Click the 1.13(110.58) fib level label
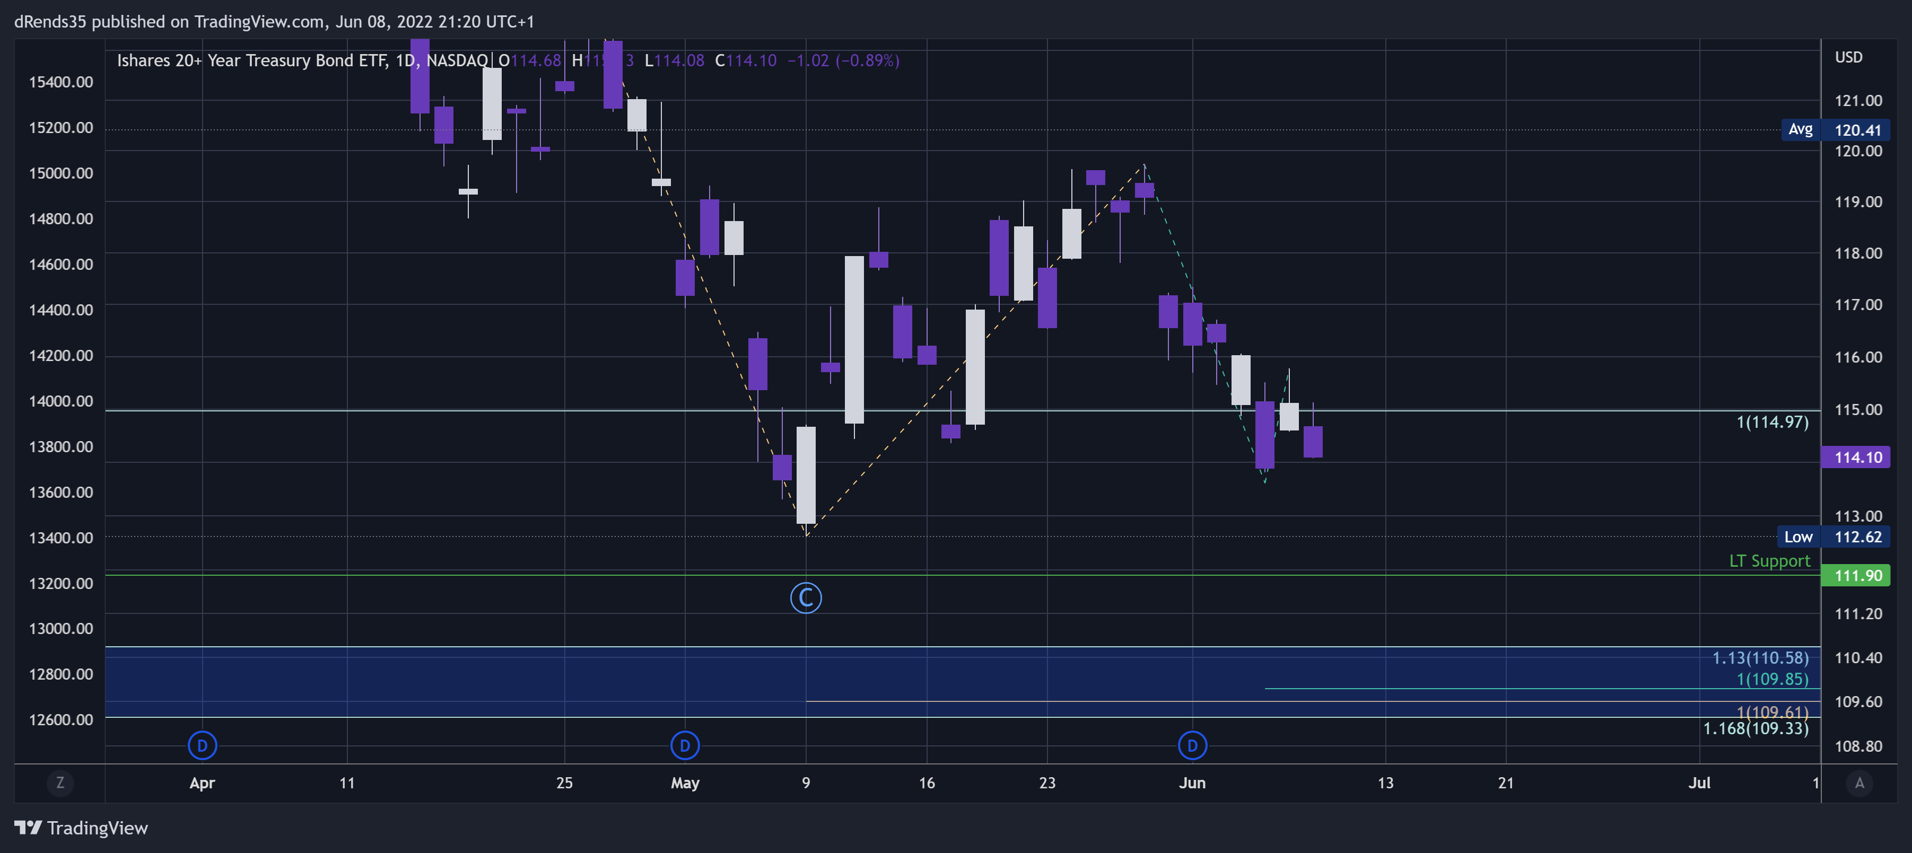The height and width of the screenshot is (853, 1912). pos(1761,658)
